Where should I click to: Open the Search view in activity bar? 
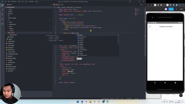[2, 10]
